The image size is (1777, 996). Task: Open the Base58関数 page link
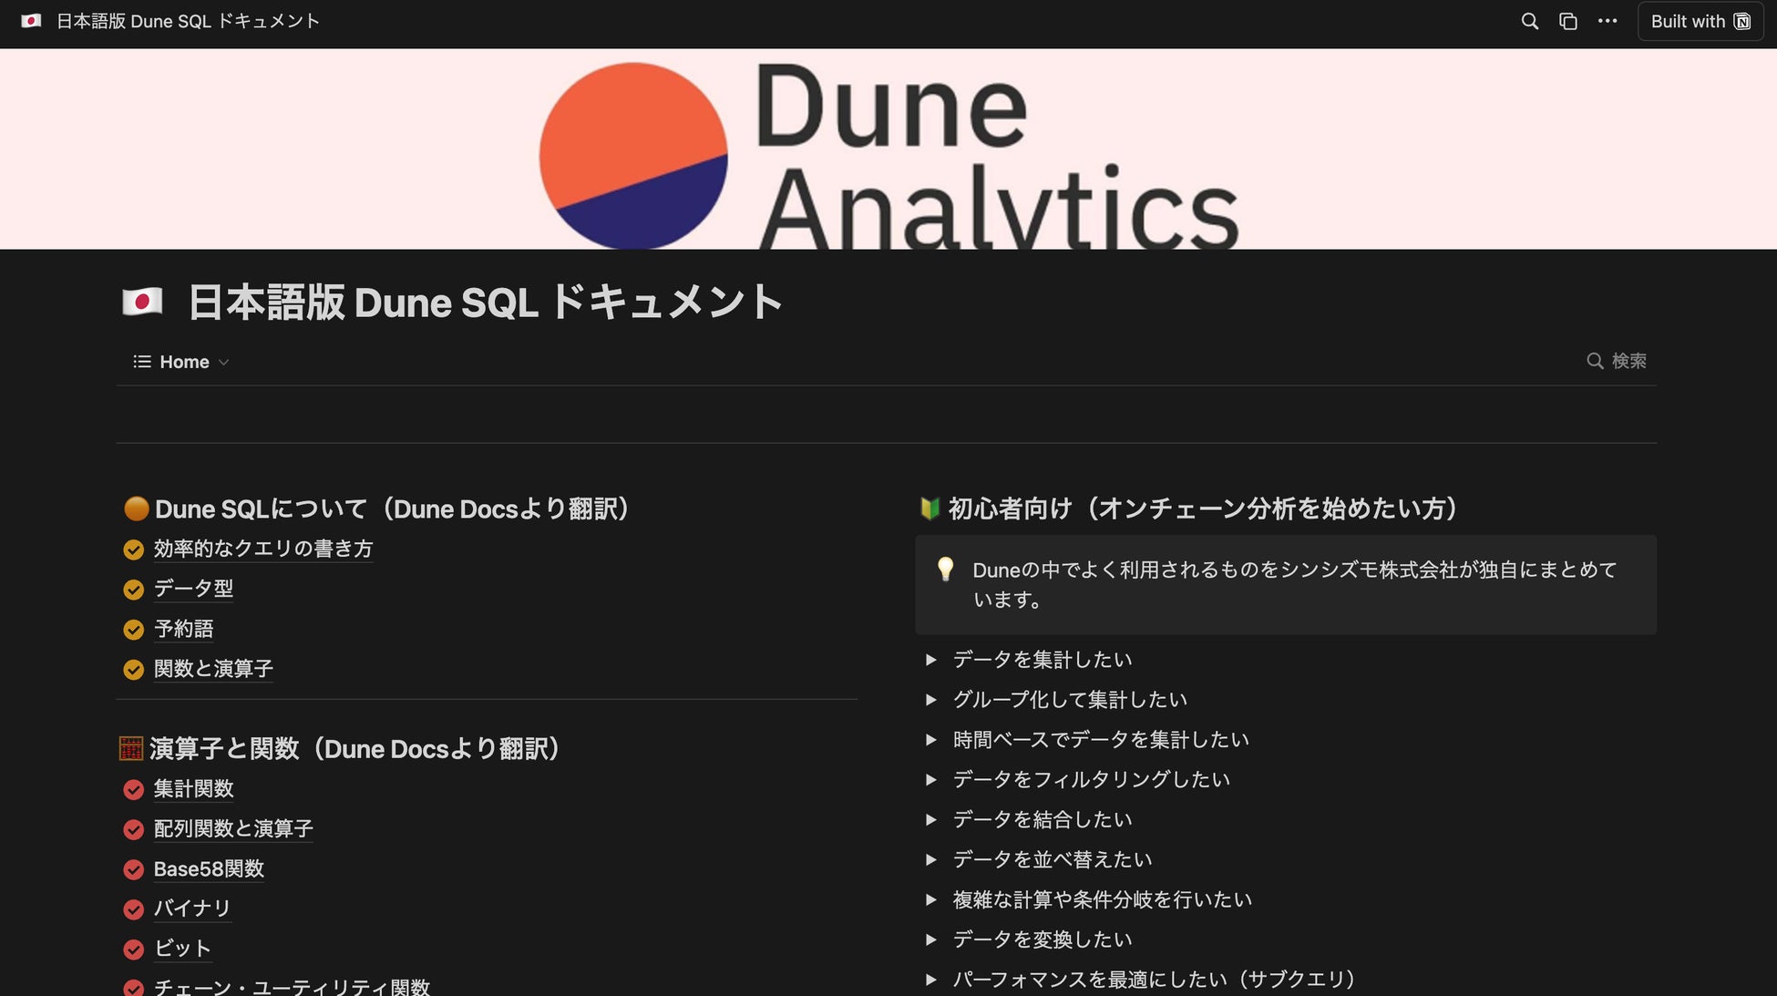coord(209,869)
